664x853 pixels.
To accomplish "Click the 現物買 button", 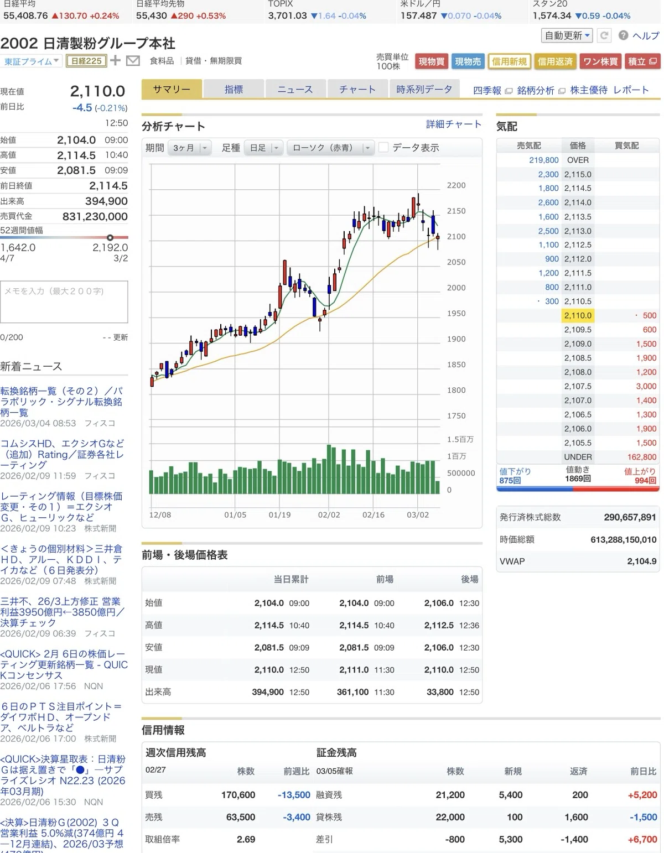I will pos(432,61).
